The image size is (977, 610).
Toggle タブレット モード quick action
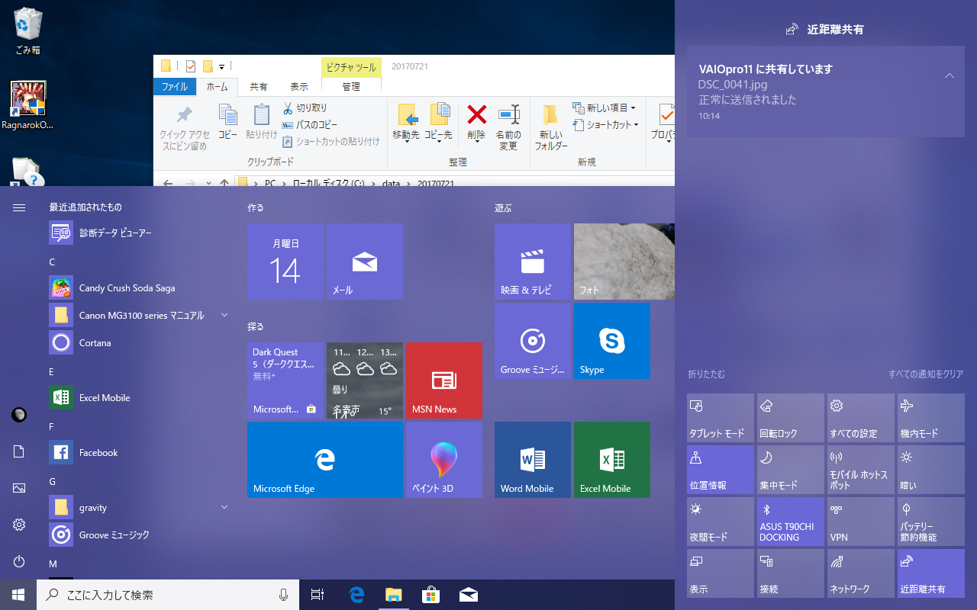[x=721, y=418]
